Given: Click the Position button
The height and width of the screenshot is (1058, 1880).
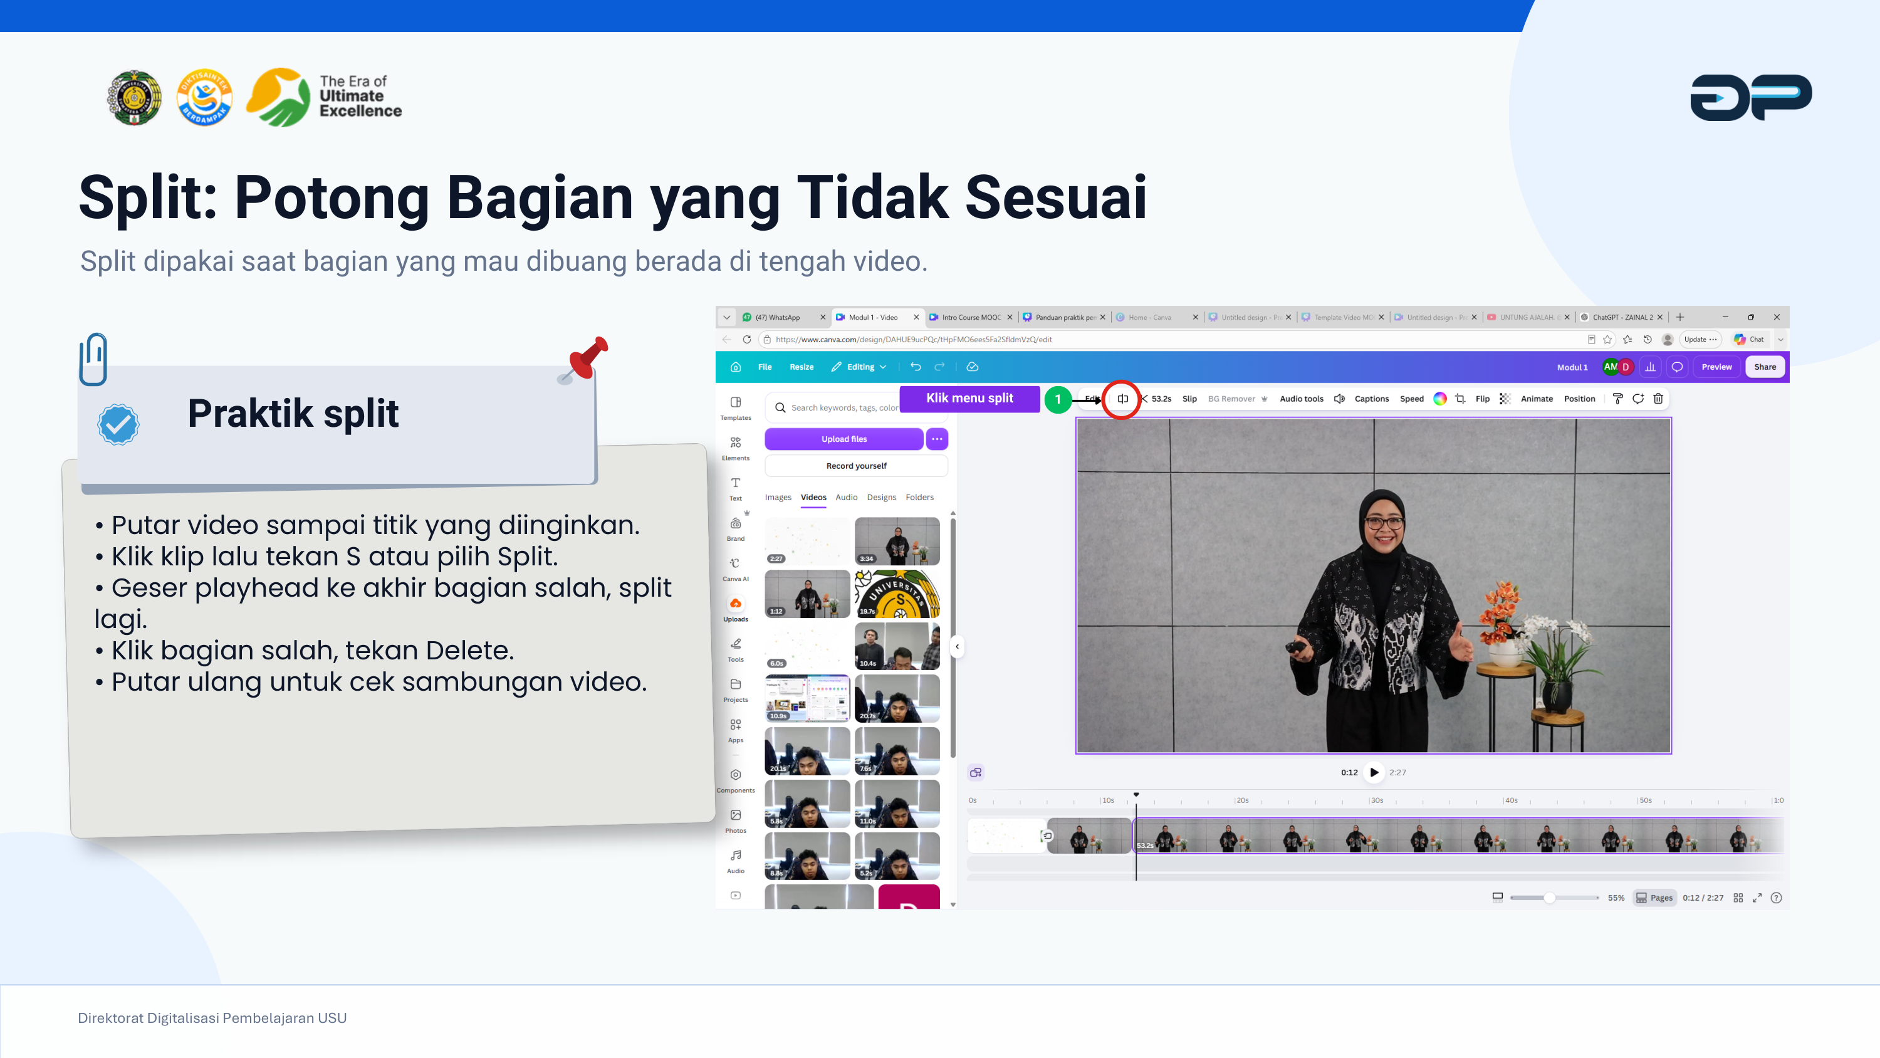Looking at the screenshot, I should [1579, 399].
